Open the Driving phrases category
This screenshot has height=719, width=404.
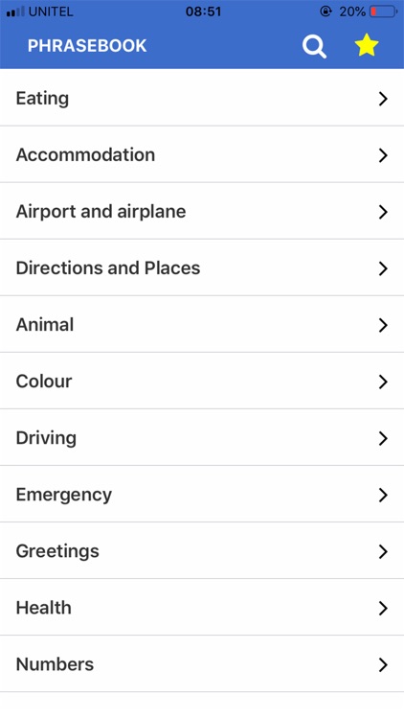[202, 438]
